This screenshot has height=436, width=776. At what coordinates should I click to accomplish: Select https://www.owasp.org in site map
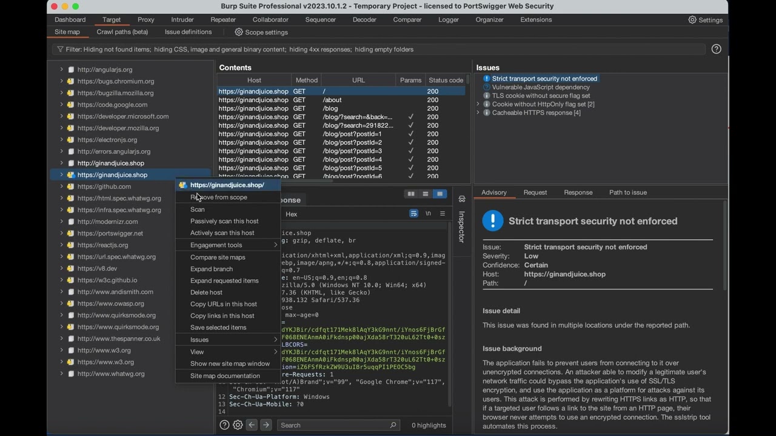[x=111, y=303]
